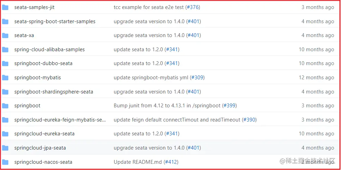Open the #401 link in springboot-shardingsphere-seata row
This screenshot has width=341, height=170.
[193, 92]
